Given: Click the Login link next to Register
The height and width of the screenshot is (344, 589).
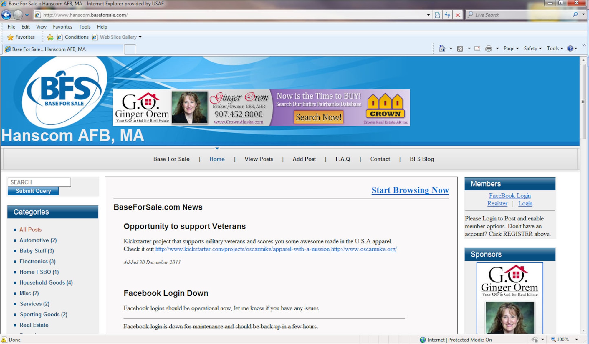Looking at the screenshot, I should point(525,204).
